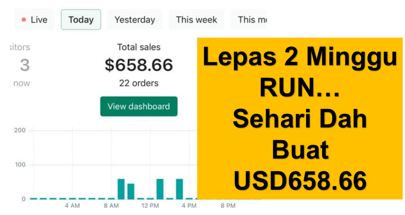Click the 8 PM time axis label
The height and width of the screenshot is (215, 405).
coord(228,206)
